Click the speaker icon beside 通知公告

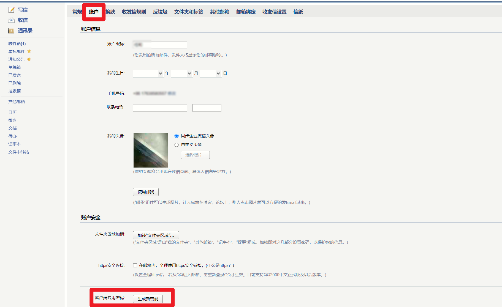[29, 59]
